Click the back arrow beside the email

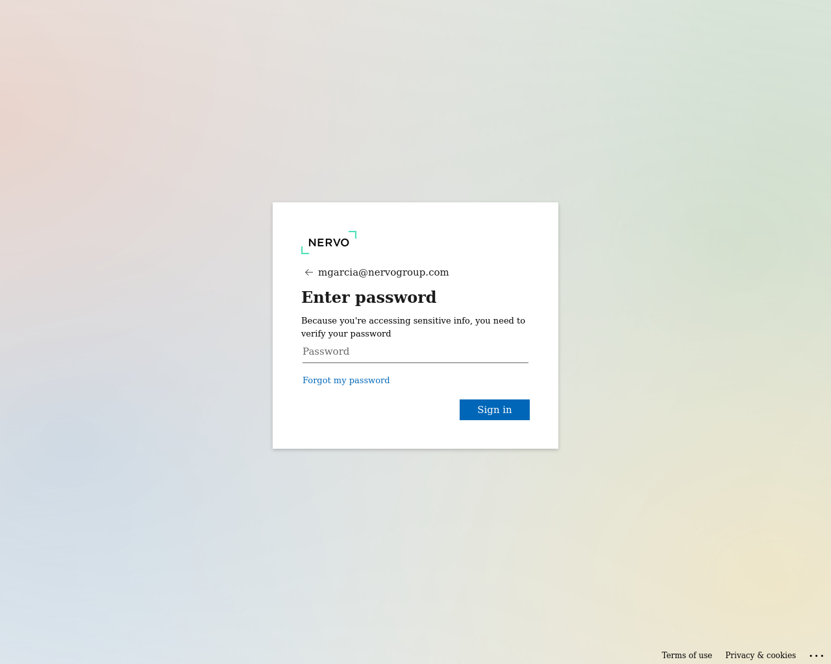[309, 272]
